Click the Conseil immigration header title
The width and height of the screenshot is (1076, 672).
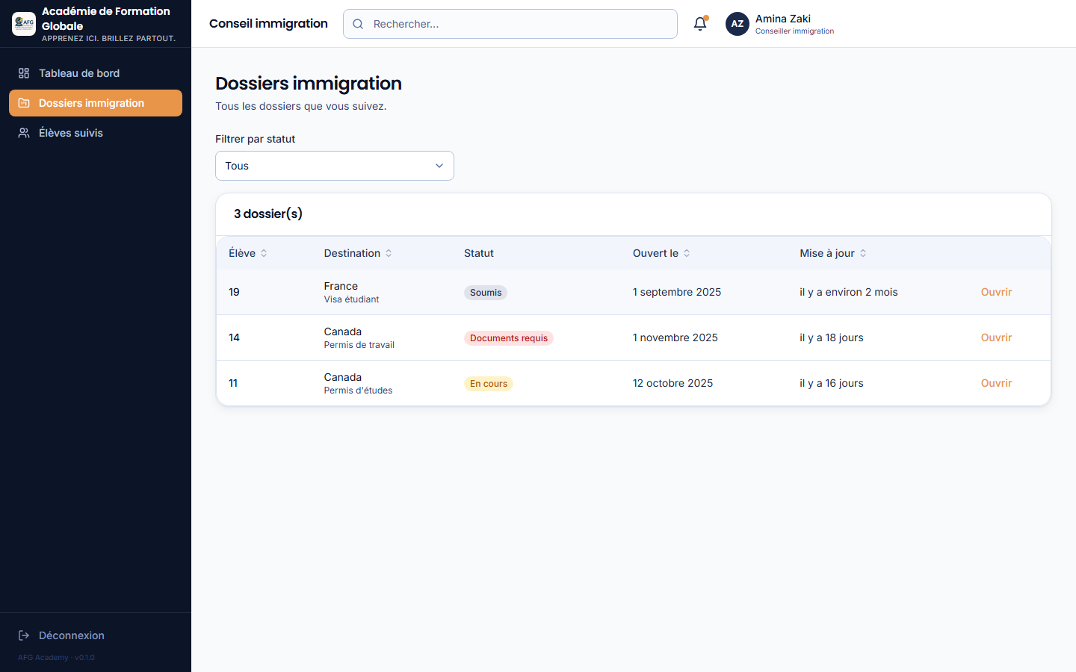[x=268, y=23]
